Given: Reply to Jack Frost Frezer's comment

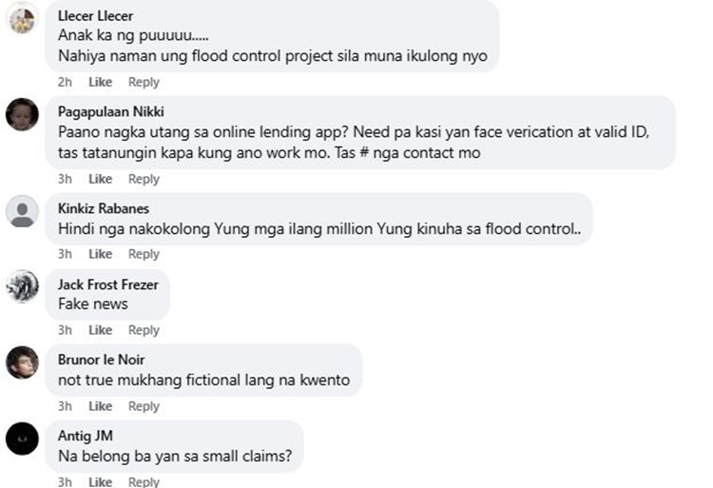Looking at the screenshot, I should click(144, 330).
